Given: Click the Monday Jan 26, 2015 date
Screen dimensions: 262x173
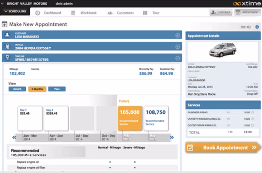Looking at the screenshot, I should (200, 87).
